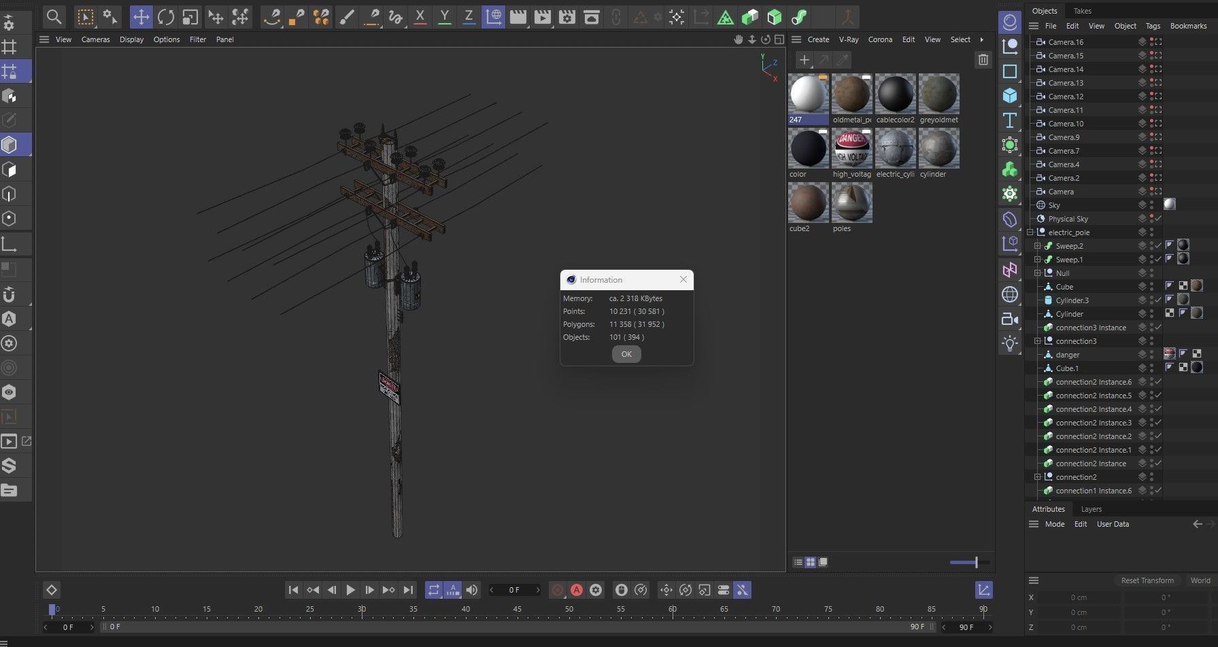Select the Move tool in top toolbar
This screenshot has width=1218, height=647.
pyautogui.click(x=141, y=17)
